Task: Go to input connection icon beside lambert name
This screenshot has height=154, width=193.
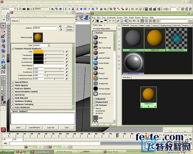Action: (61, 26)
